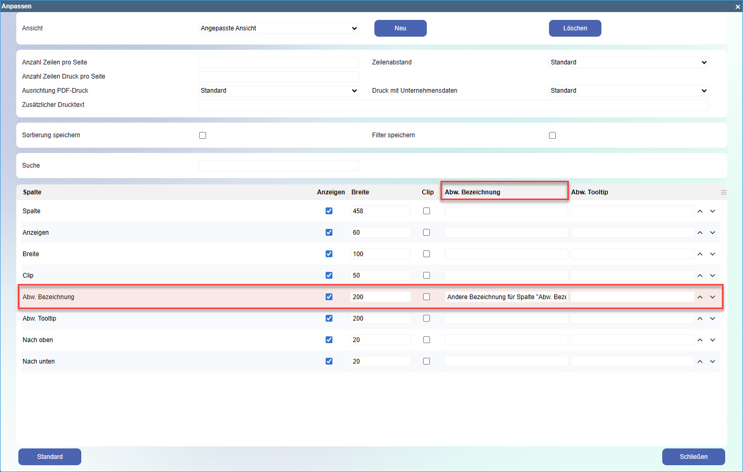The width and height of the screenshot is (743, 472).
Task: Move the Nach unten row up
Action: (699, 361)
